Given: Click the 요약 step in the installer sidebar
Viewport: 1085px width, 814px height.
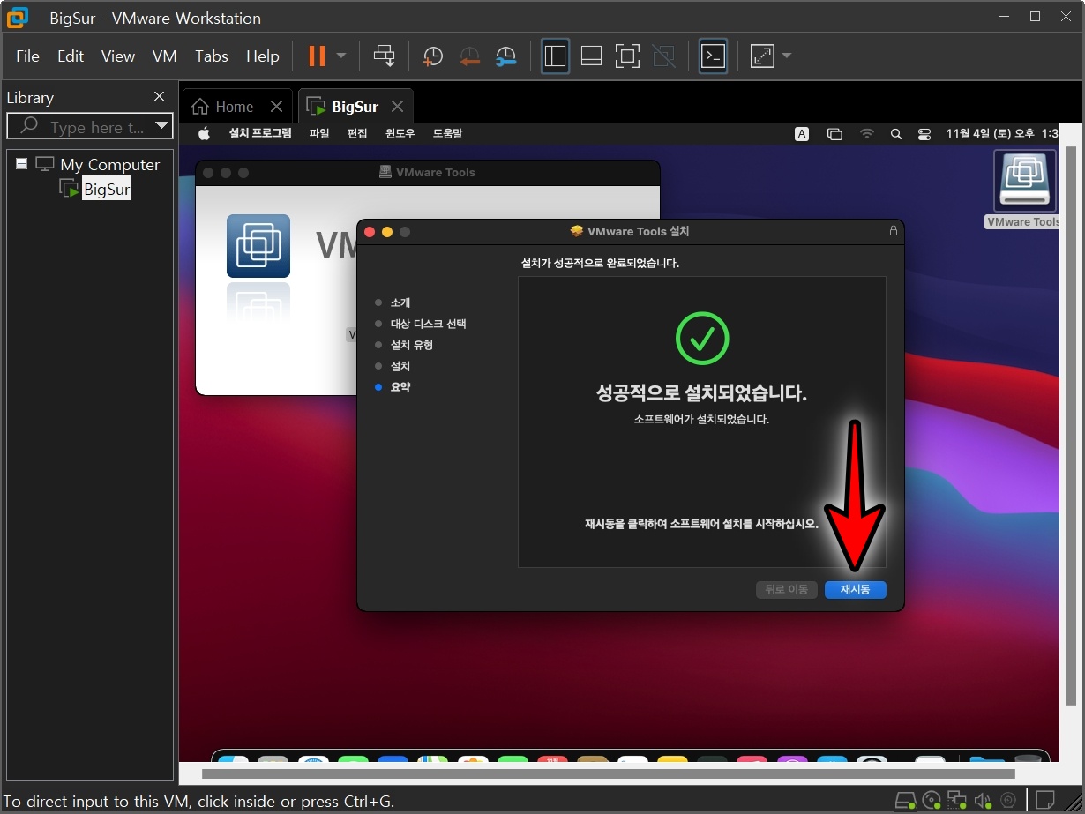Looking at the screenshot, I should [400, 387].
